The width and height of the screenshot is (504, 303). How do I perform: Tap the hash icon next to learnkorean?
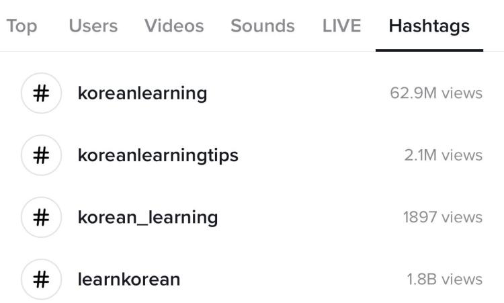(x=41, y=279)
